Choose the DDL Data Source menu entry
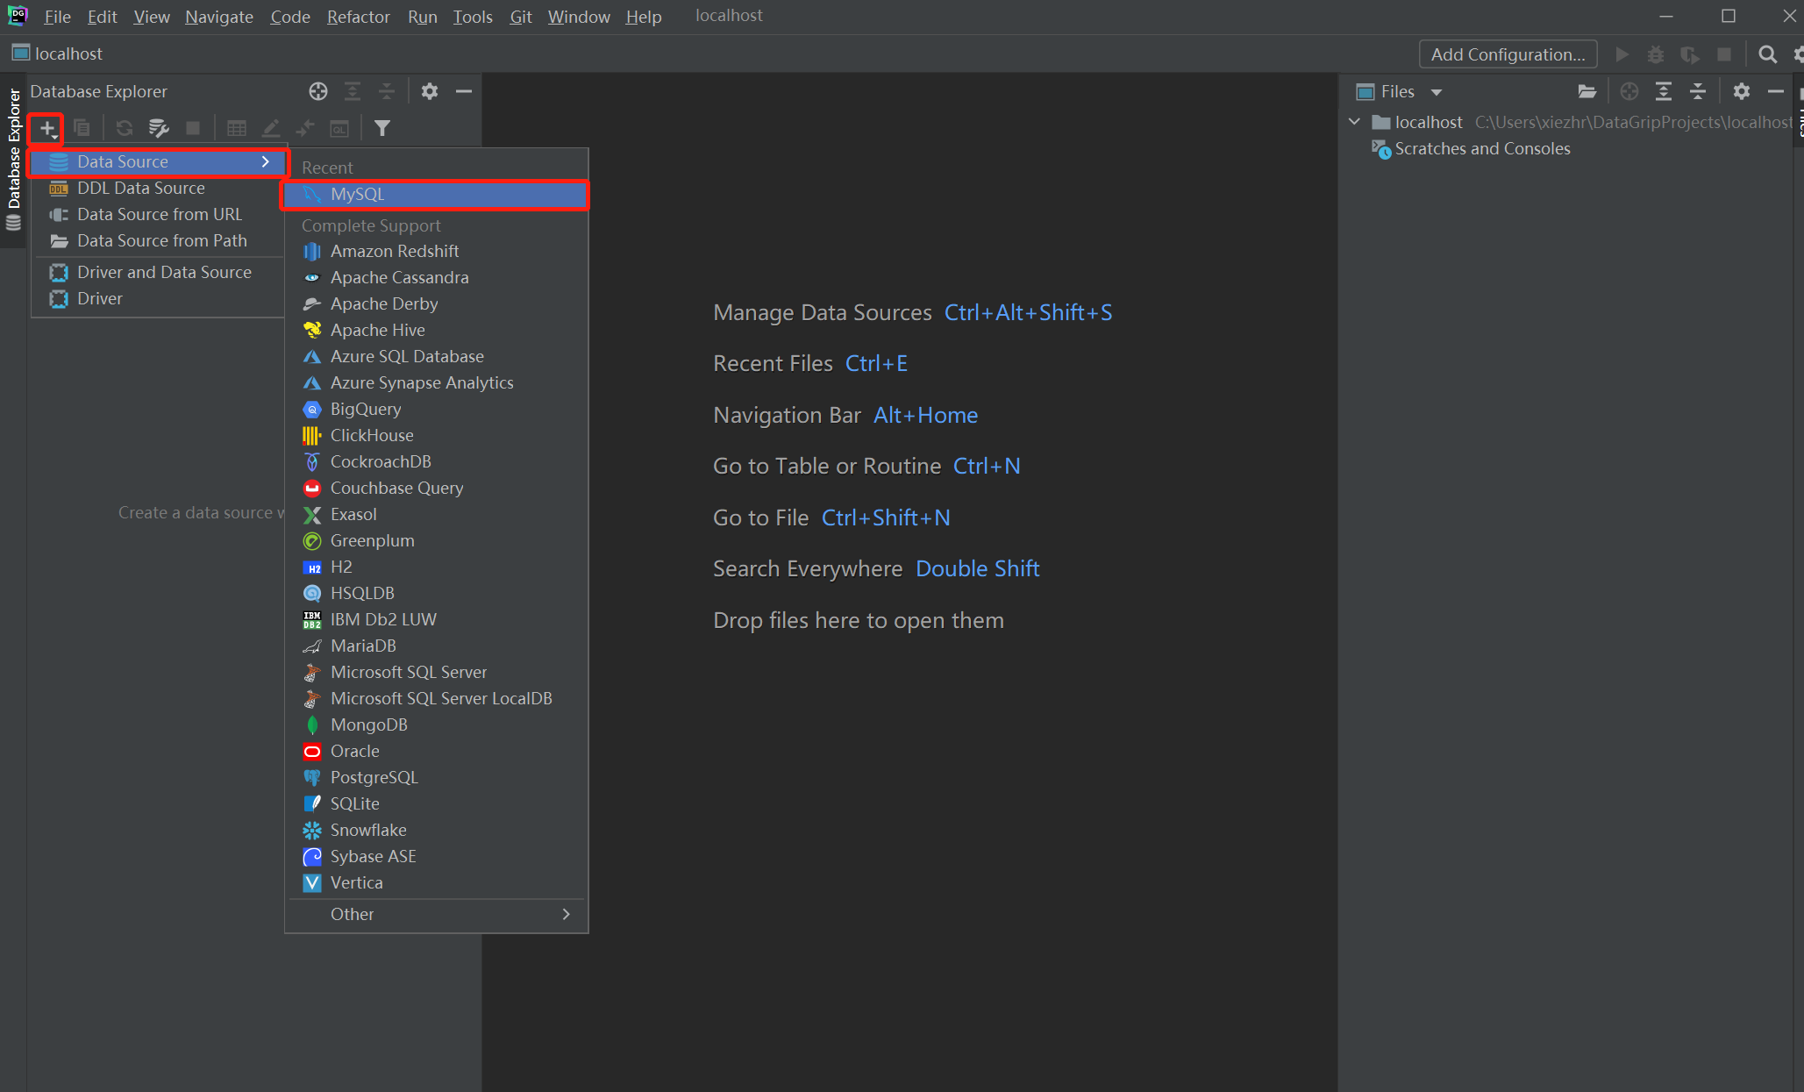1804x1092 pixels. [x=158, y=188]
